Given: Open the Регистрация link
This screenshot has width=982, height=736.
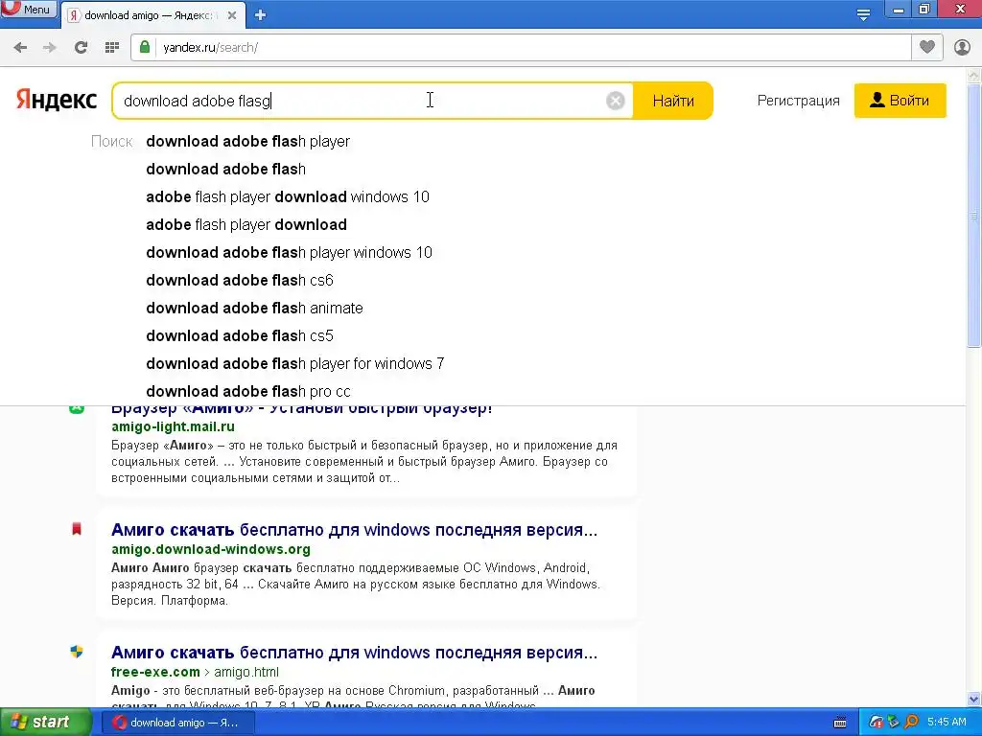Looking at the screenshot, I should click(x=798, y=101).
